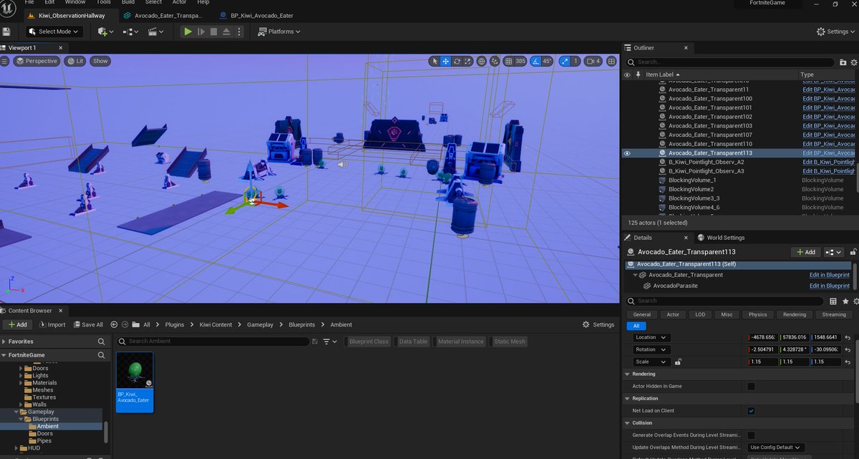Click the frame-skip step button
Screen dimensions: 859x459
click(x=201, y=32)
